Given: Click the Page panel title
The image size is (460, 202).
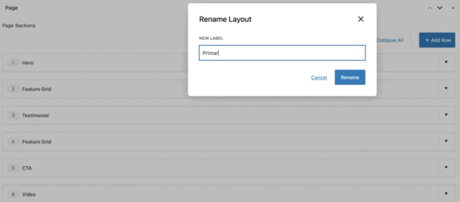Looking at the screenshot, I should [12, 8].
